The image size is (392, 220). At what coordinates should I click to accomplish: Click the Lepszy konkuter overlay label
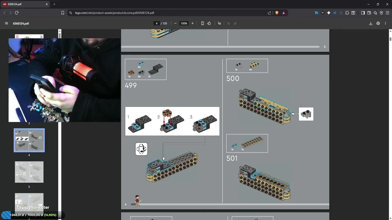33,207
